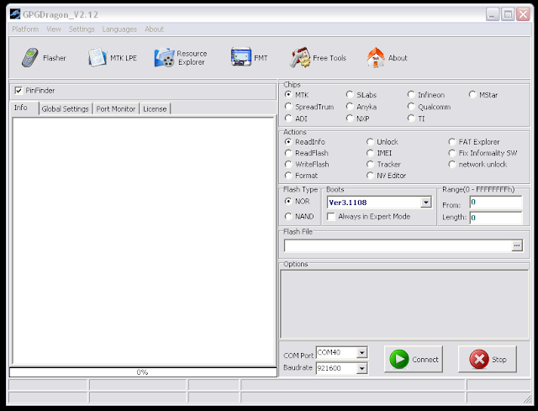
Task: Click the Connect button label
Action: (x=425, y=360)
